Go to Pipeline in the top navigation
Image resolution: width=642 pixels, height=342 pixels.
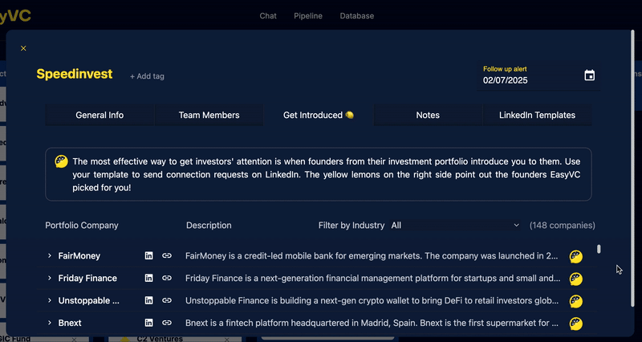(308, 16)
